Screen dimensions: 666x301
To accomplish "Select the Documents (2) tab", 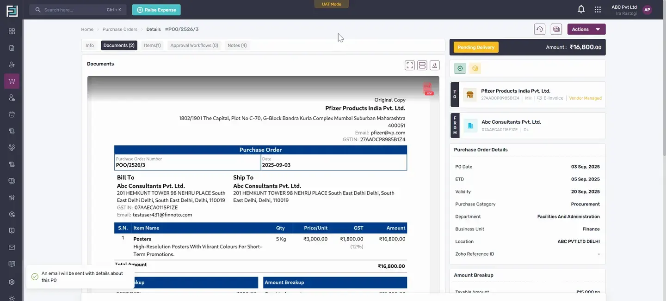I will (119, 45).
